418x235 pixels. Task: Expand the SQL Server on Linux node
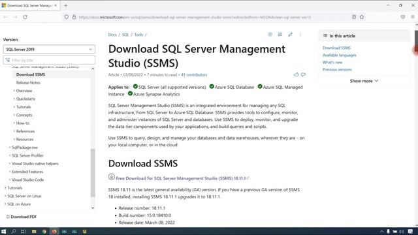[5, 196]
